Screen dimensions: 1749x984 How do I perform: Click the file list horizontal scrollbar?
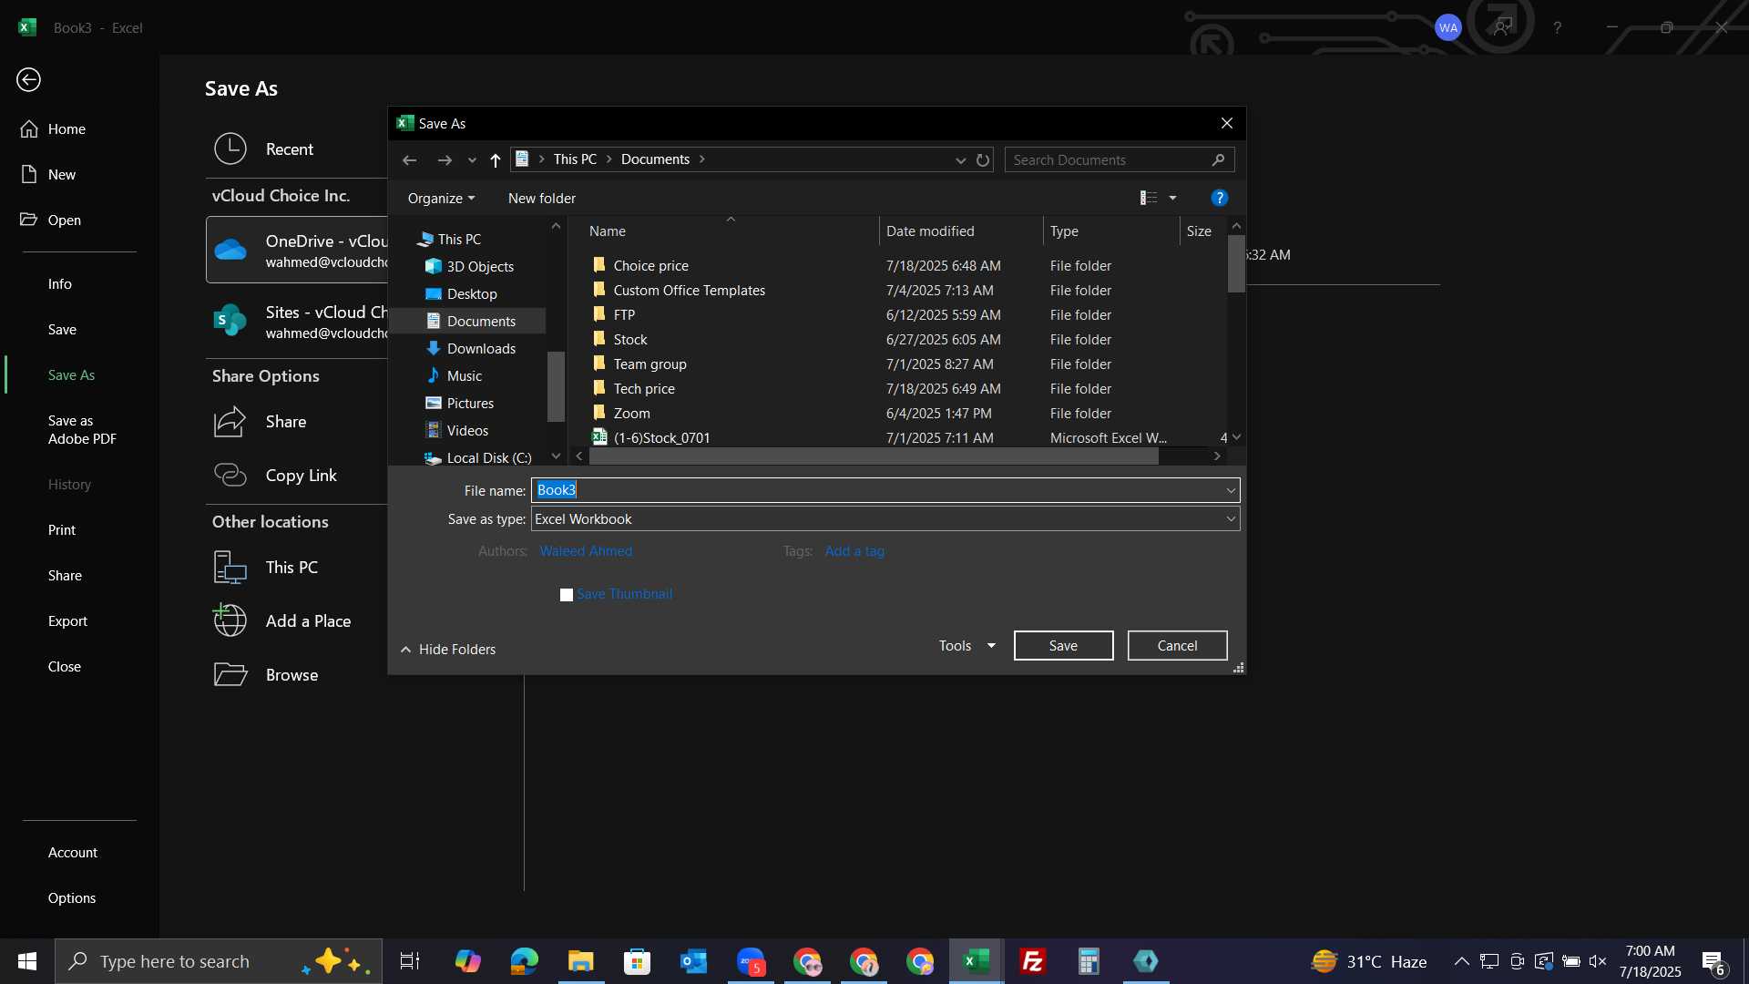click(x=874, y=456)
